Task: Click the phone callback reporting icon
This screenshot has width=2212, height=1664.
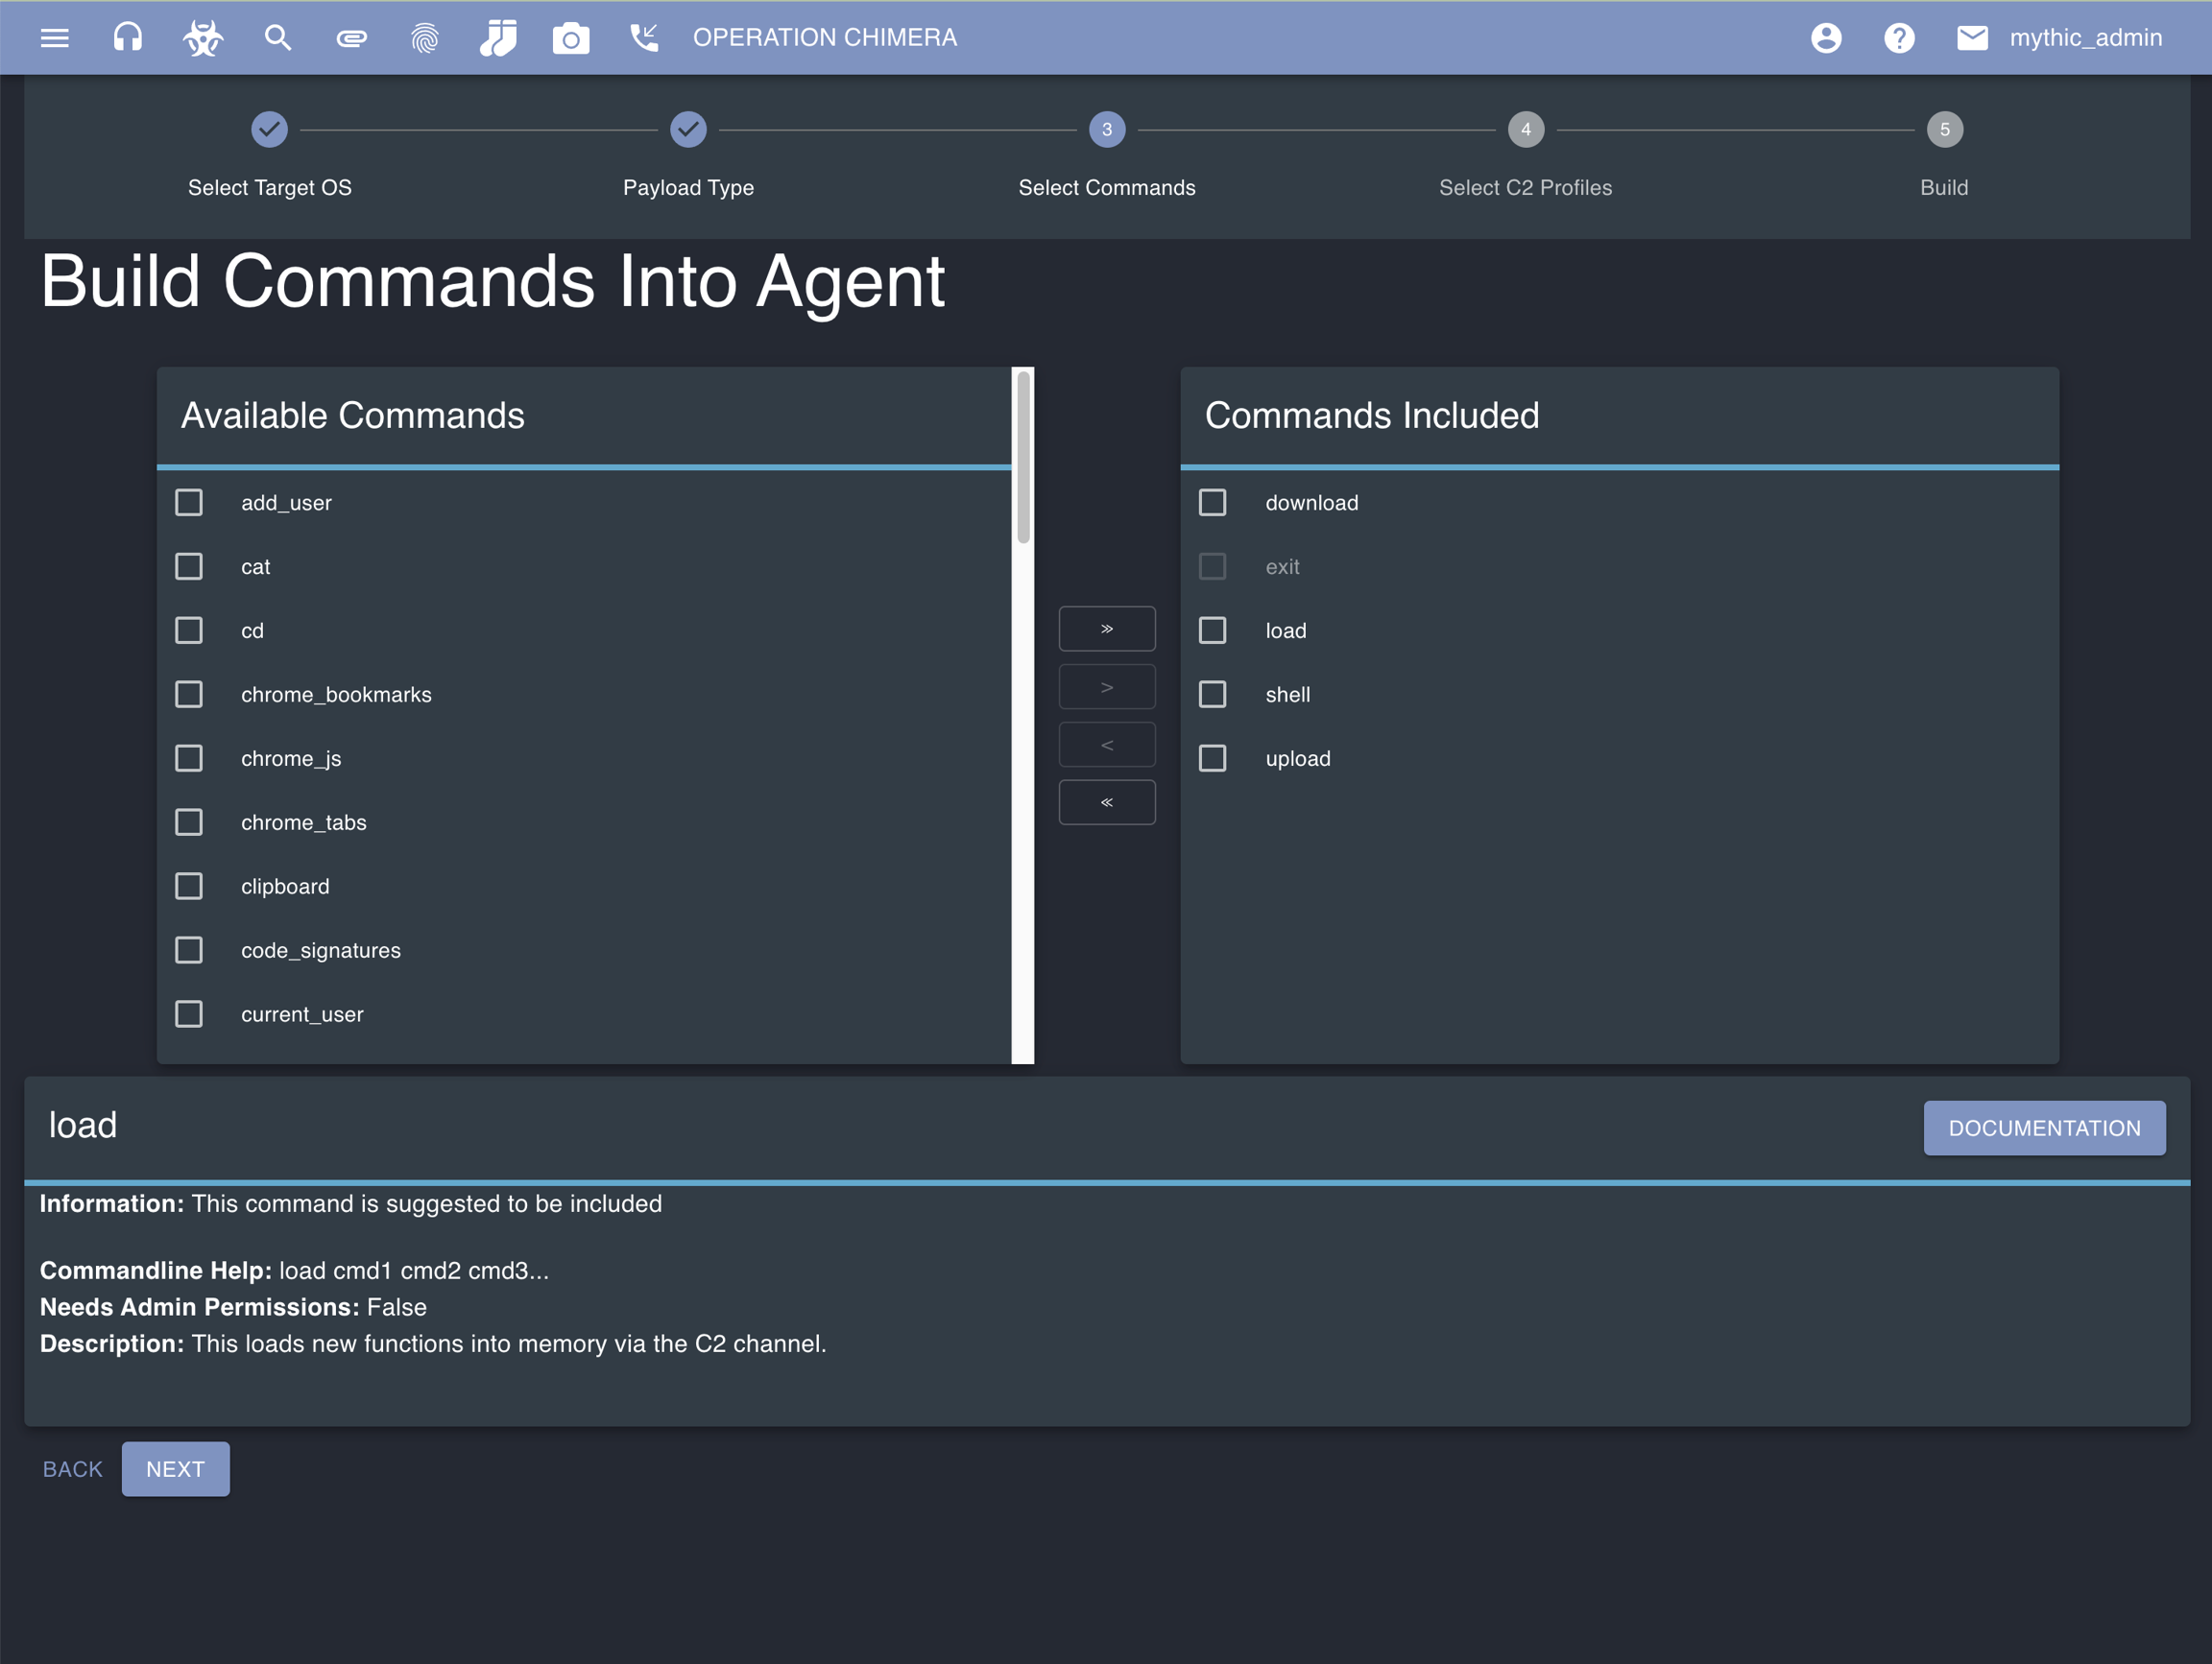Action: 644,38
